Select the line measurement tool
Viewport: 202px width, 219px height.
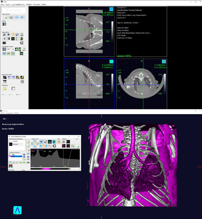[x=4, y=77]
